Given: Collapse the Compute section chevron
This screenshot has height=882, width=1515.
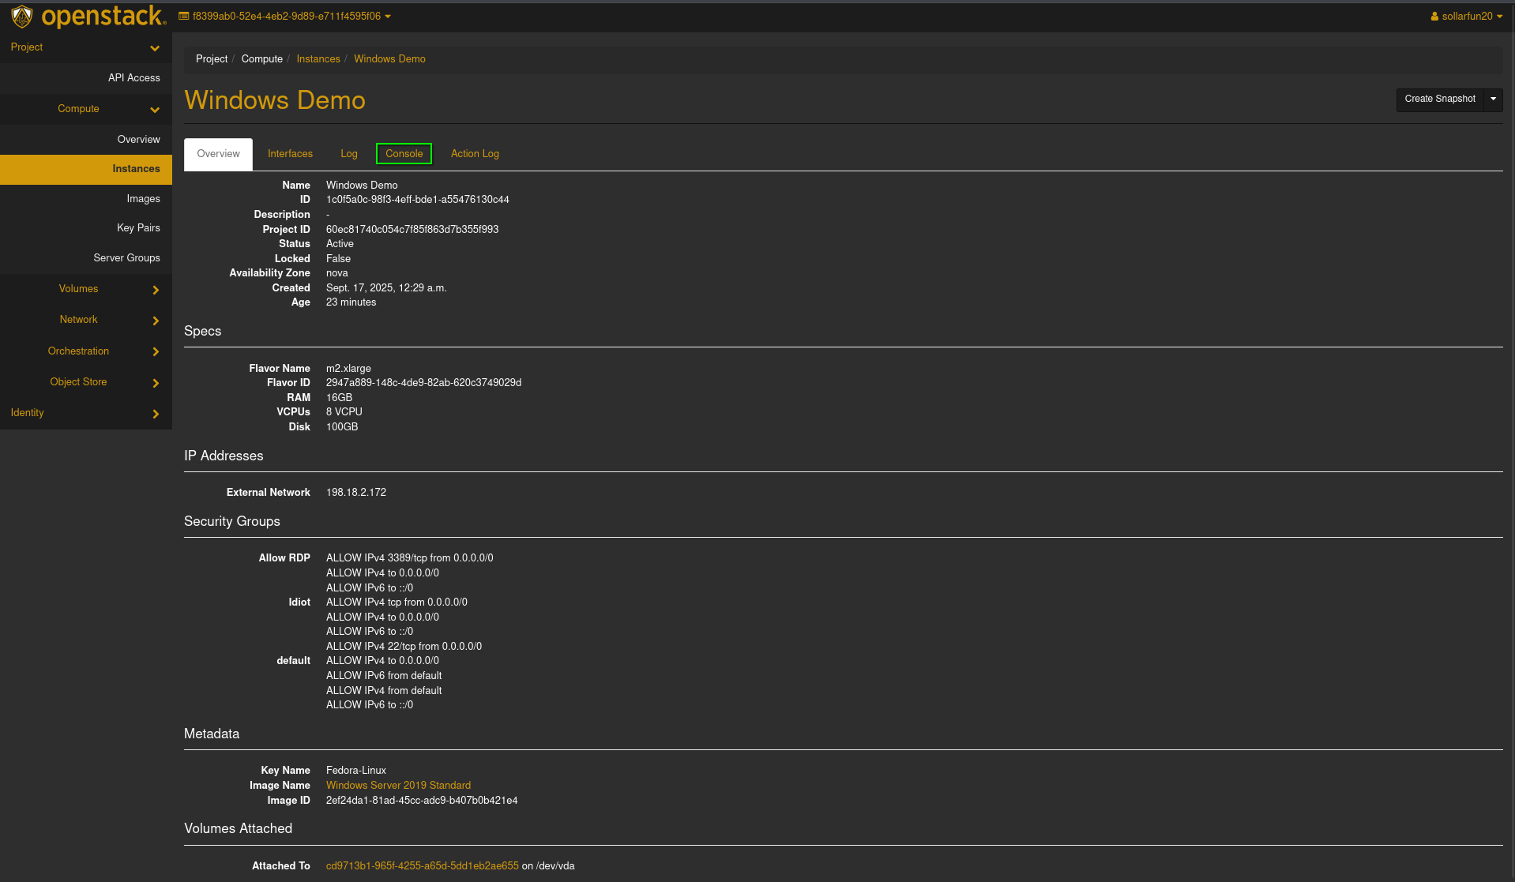Looking at the screenshot, I should (155, 110).
